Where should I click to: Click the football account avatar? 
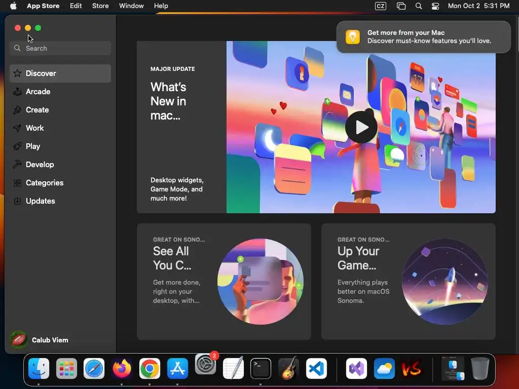19,340
